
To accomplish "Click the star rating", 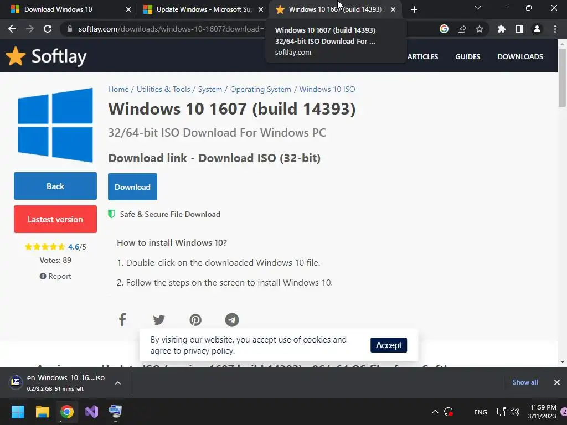I will [45, 247].
